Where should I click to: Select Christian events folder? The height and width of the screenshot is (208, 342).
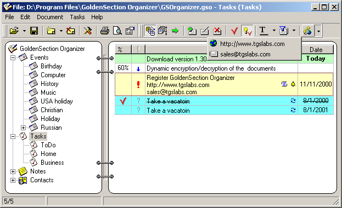[52, 110]
